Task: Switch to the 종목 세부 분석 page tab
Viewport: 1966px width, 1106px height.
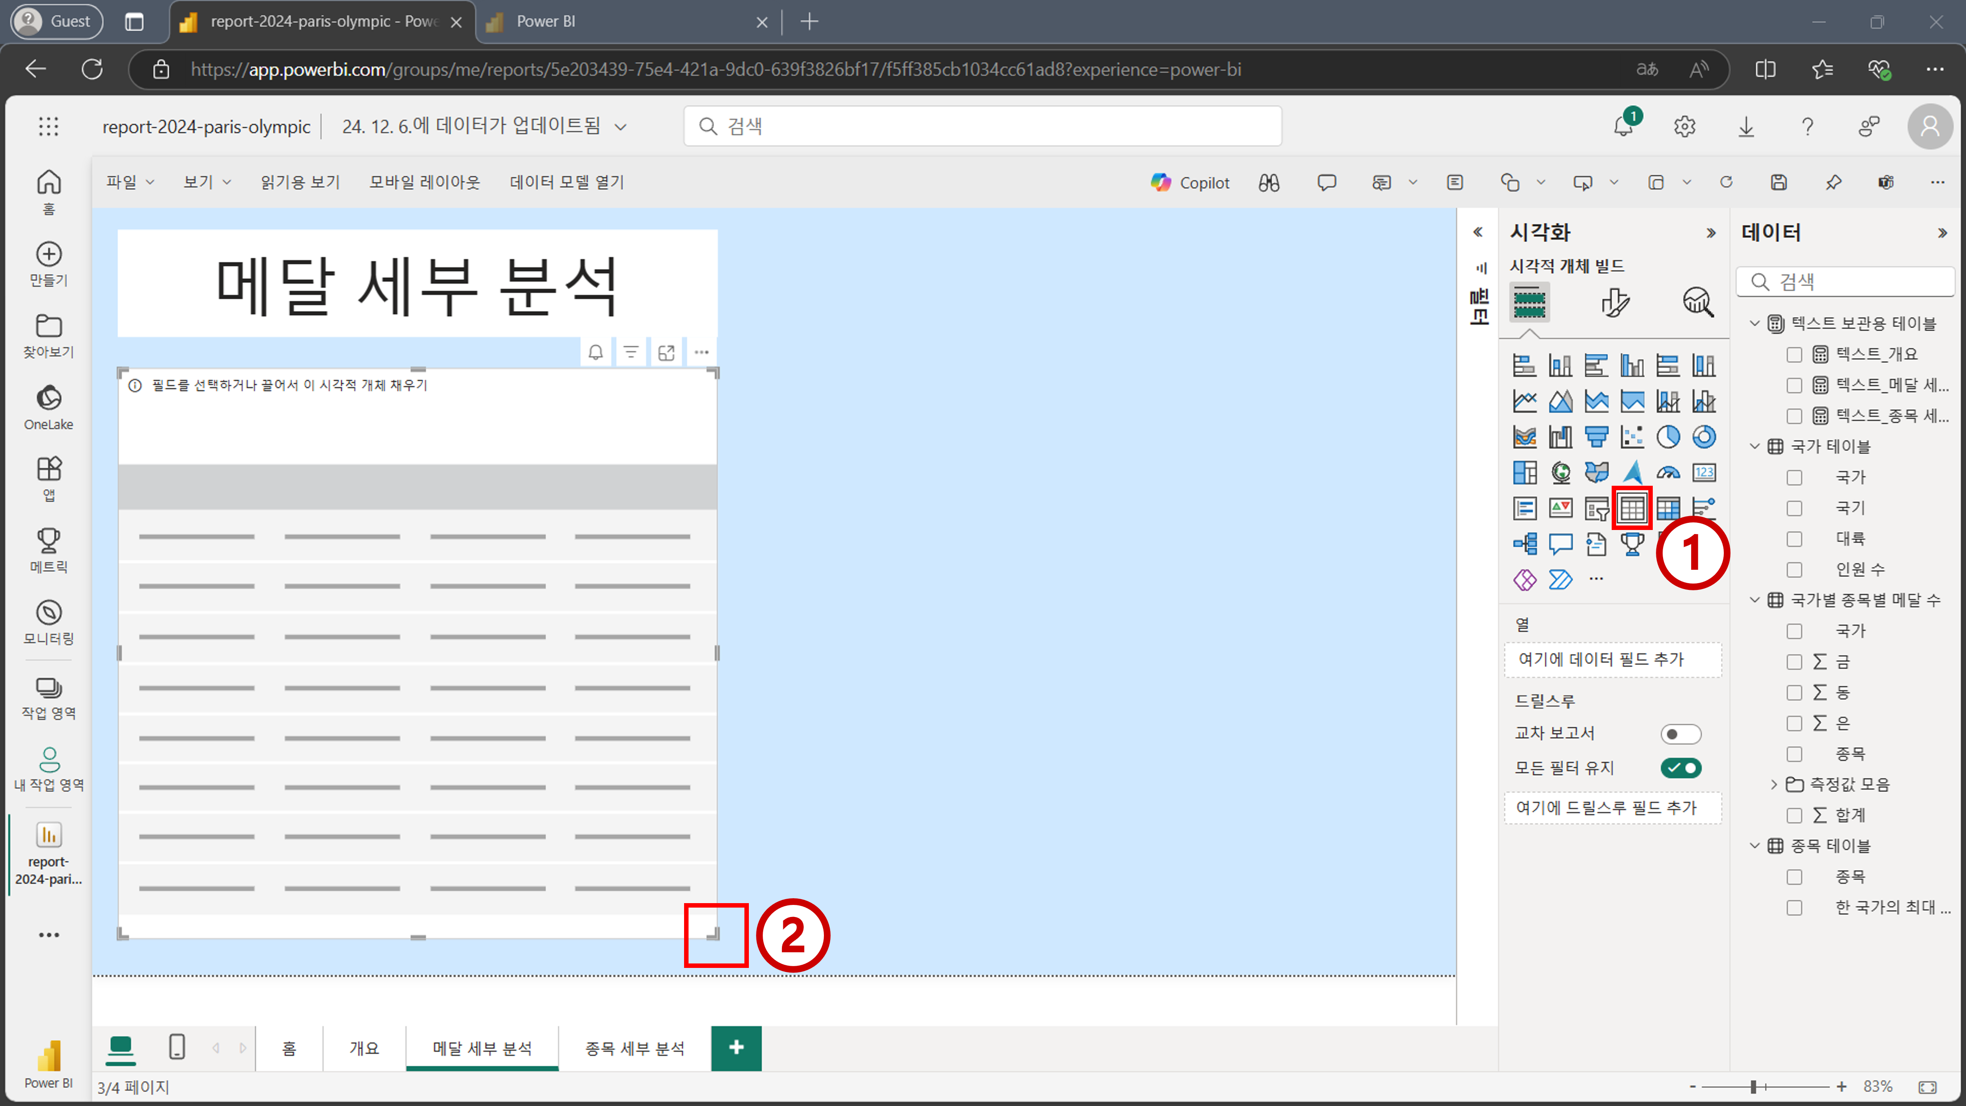Action: 634,1048
